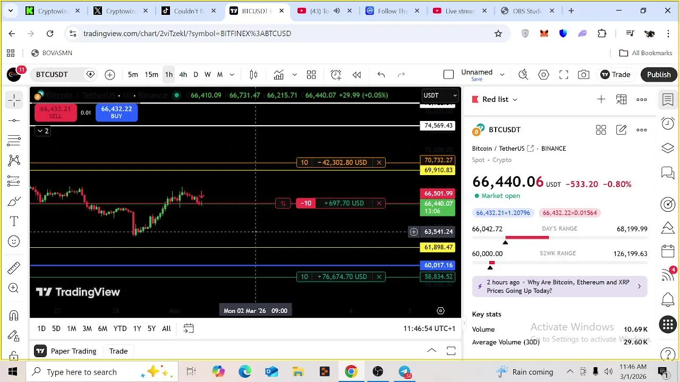Open the patterns drawing tool
The width and height of the screenshot is (680, 382).
(14, 161)
